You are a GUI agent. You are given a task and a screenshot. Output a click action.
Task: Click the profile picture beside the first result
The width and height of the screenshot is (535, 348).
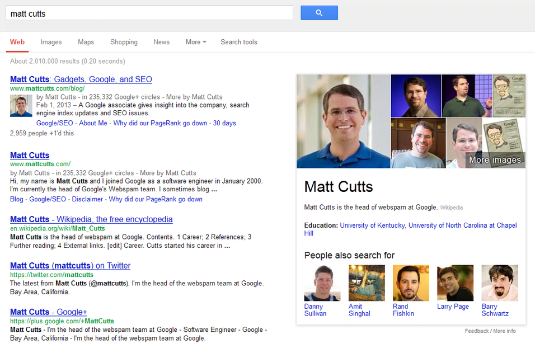click(21, 105)
